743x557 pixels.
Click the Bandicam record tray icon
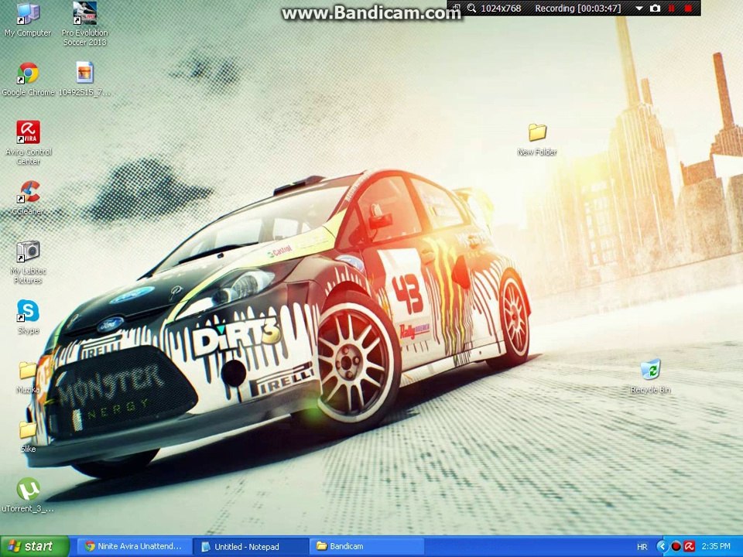(676, 547)
